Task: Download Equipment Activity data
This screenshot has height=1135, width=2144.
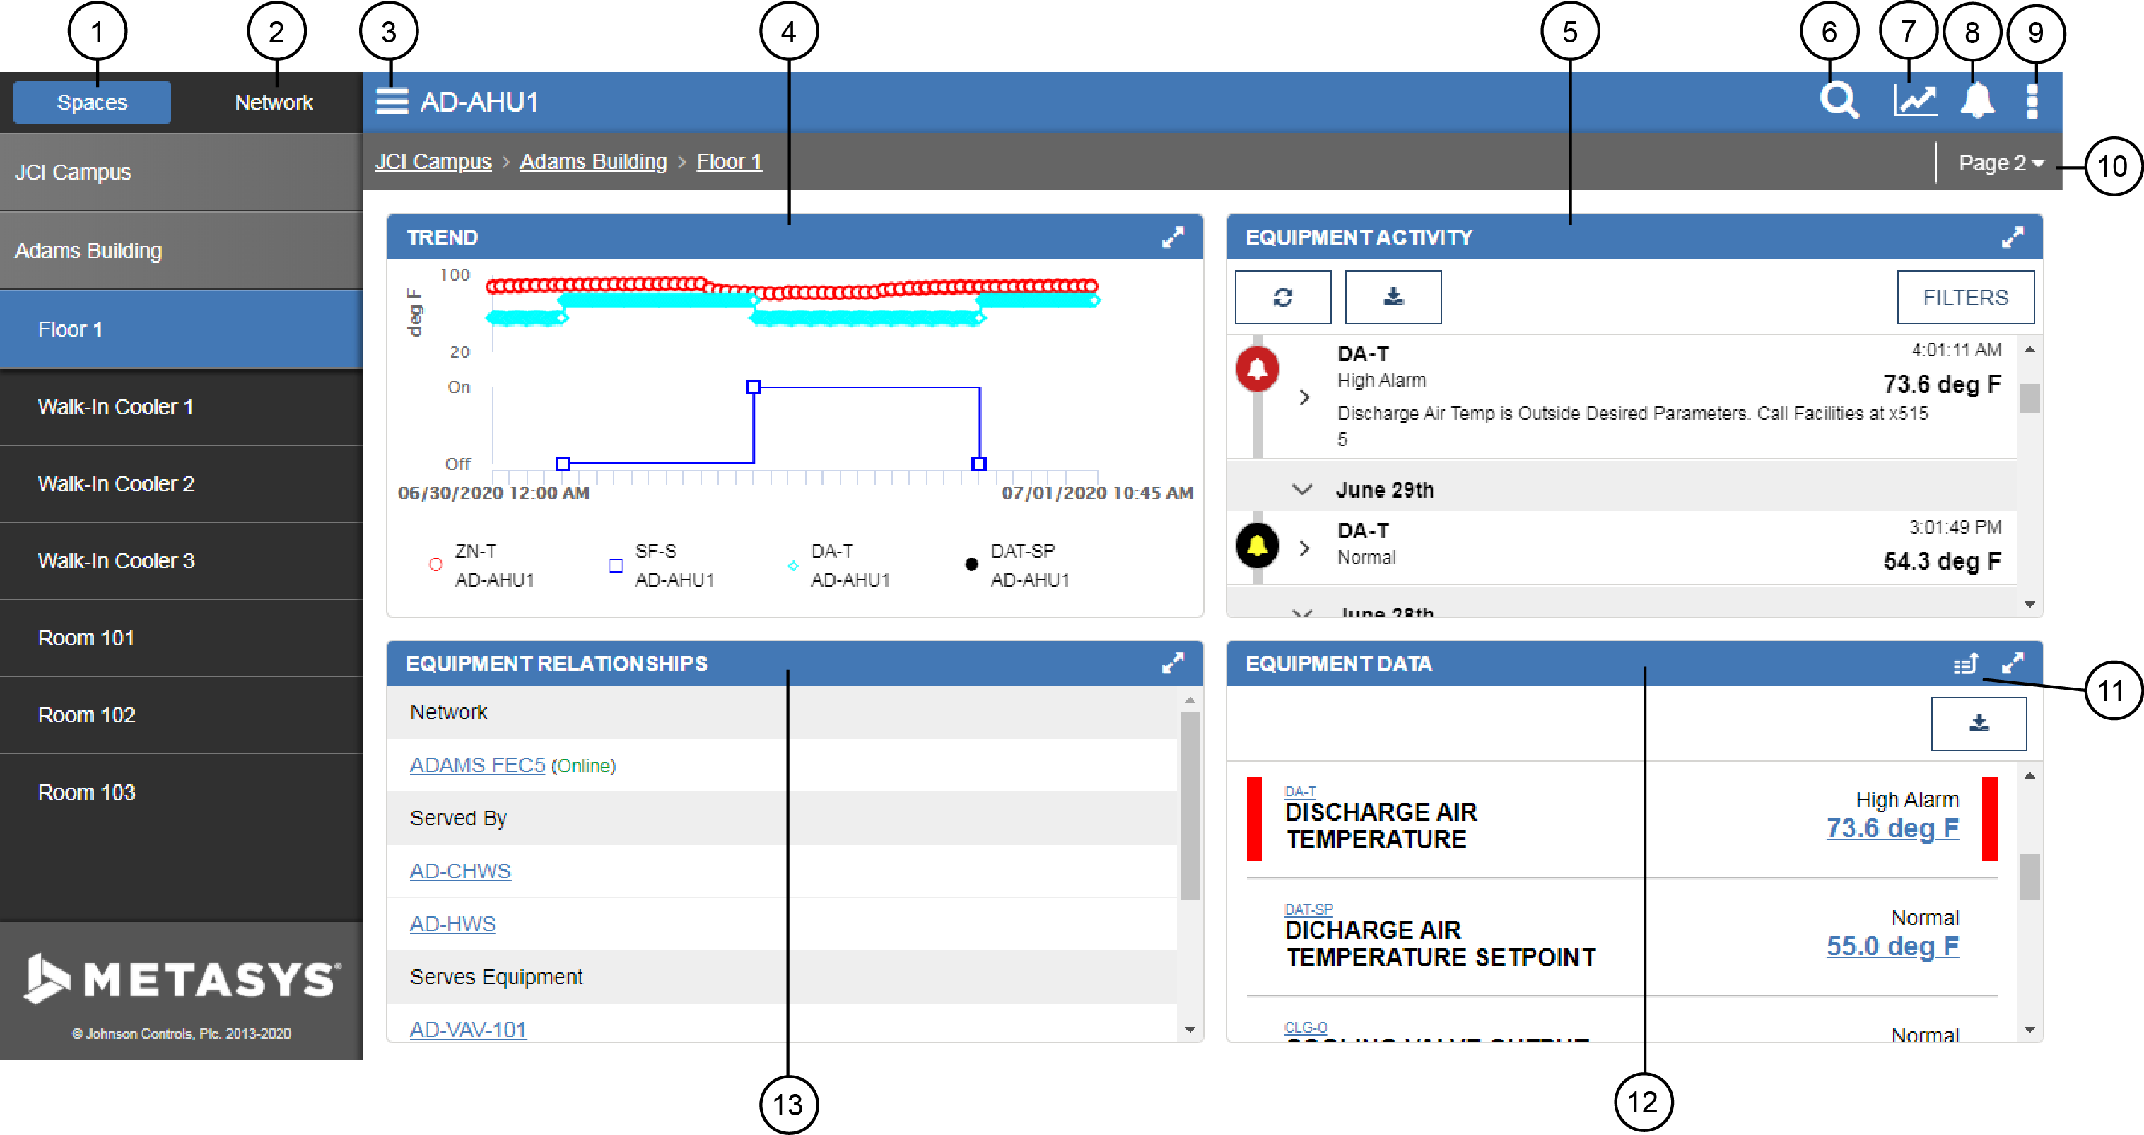Action: tap(1393, 297)
